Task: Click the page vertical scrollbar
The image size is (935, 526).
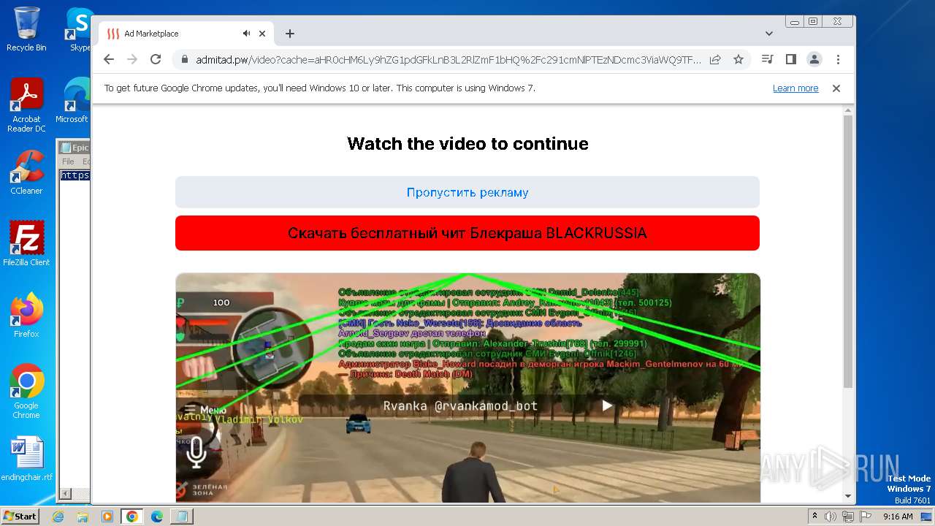Action: pyautogui.click(x=847, y=252)
